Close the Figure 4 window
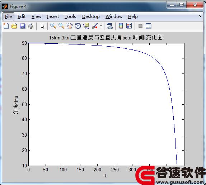The height and width of the screenshot is (185, 206). pos(195,5)
